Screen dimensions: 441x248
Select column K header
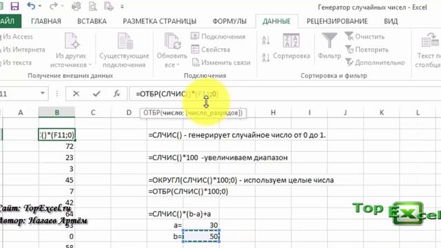[x=381, y=112]
